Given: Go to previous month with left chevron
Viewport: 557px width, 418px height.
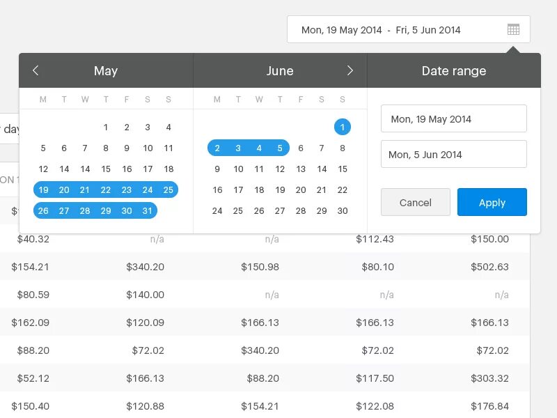Looking at the screenshot, I should 36,70.
